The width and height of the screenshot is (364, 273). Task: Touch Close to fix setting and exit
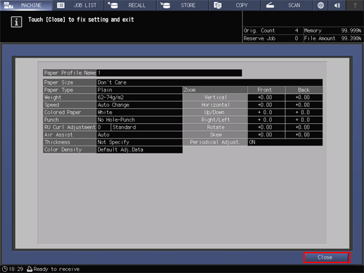click(327, 258)
